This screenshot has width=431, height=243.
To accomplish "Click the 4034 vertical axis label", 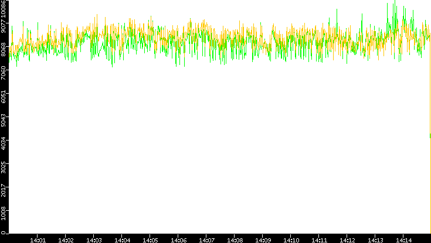I will (x=3, y=143).
